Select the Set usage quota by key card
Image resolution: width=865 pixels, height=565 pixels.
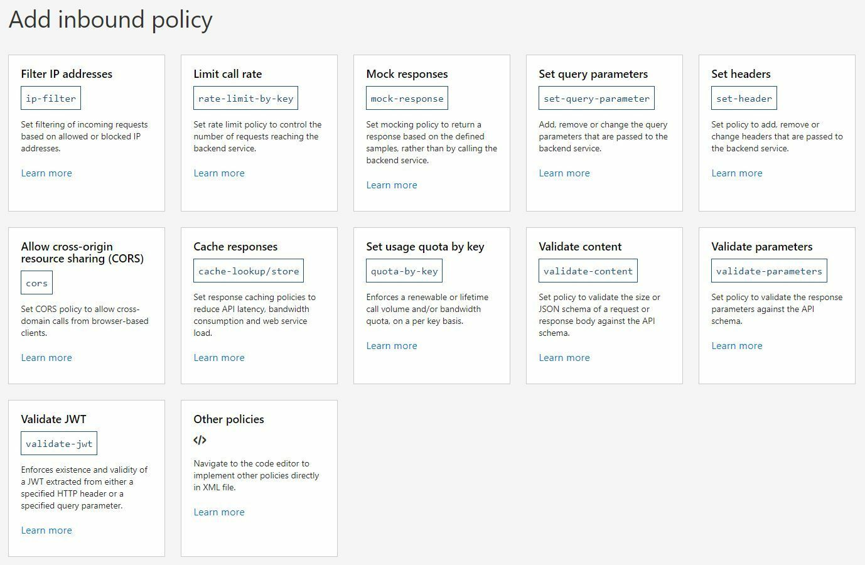(432, 306)
